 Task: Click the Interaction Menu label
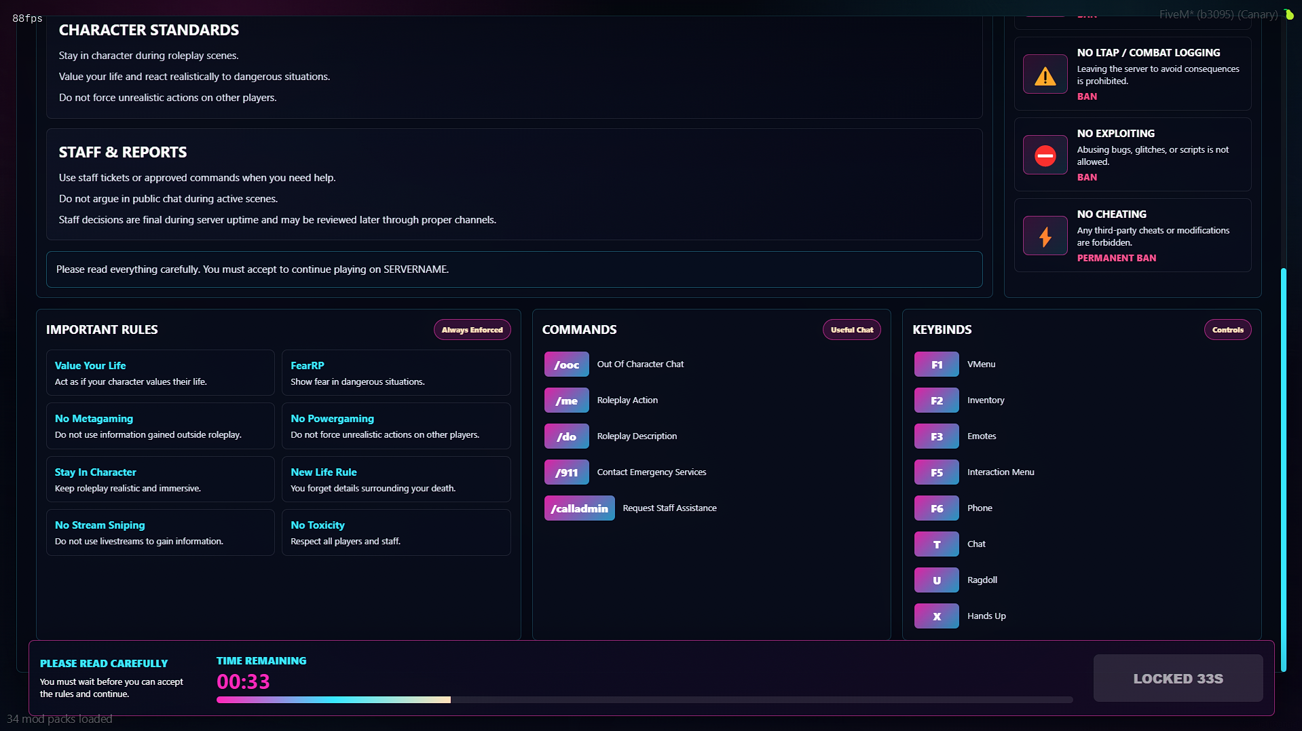(1001, 472)
